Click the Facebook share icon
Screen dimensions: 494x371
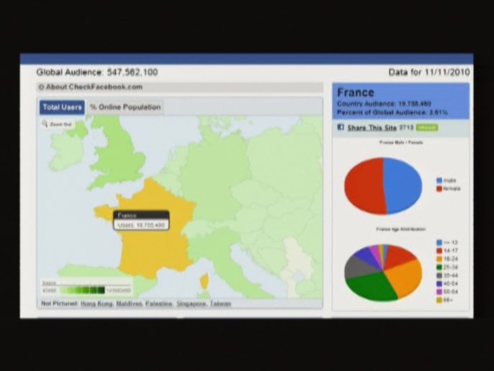coord(341,127)
